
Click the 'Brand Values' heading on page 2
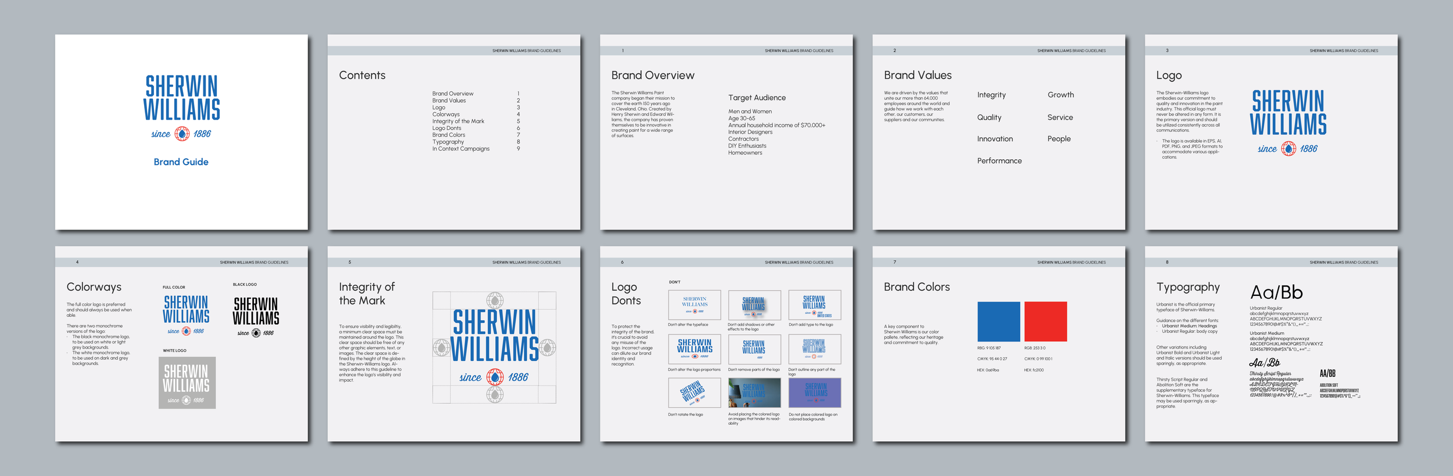[x=918, y=76]
